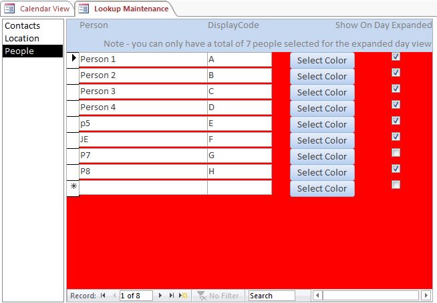The height and width of the screenshot is (303, 437).
Task: Select P8 row record selector
Action: (x=73, y=172)
